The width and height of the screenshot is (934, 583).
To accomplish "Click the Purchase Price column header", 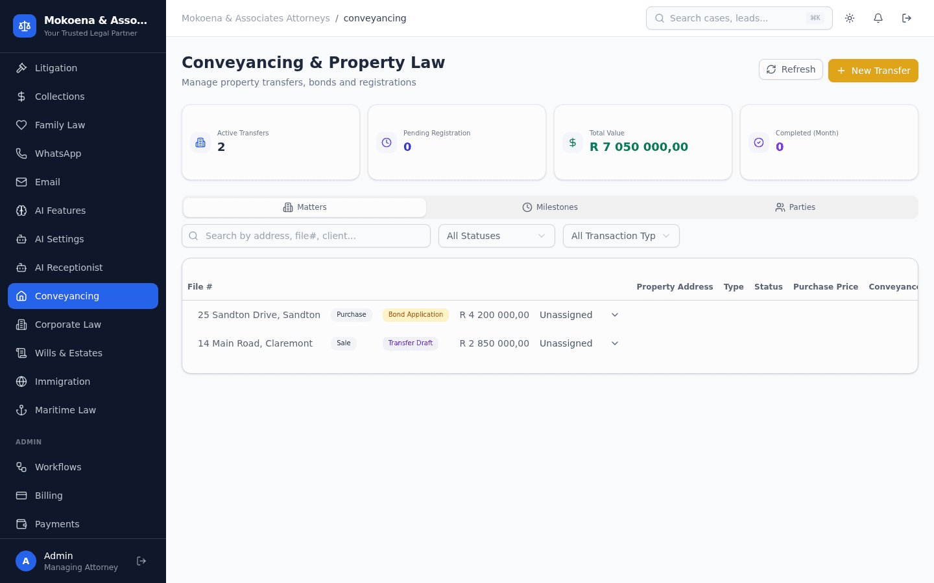I will [826, 287].
